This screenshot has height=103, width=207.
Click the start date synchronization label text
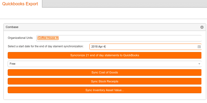[x=46, y=46]
